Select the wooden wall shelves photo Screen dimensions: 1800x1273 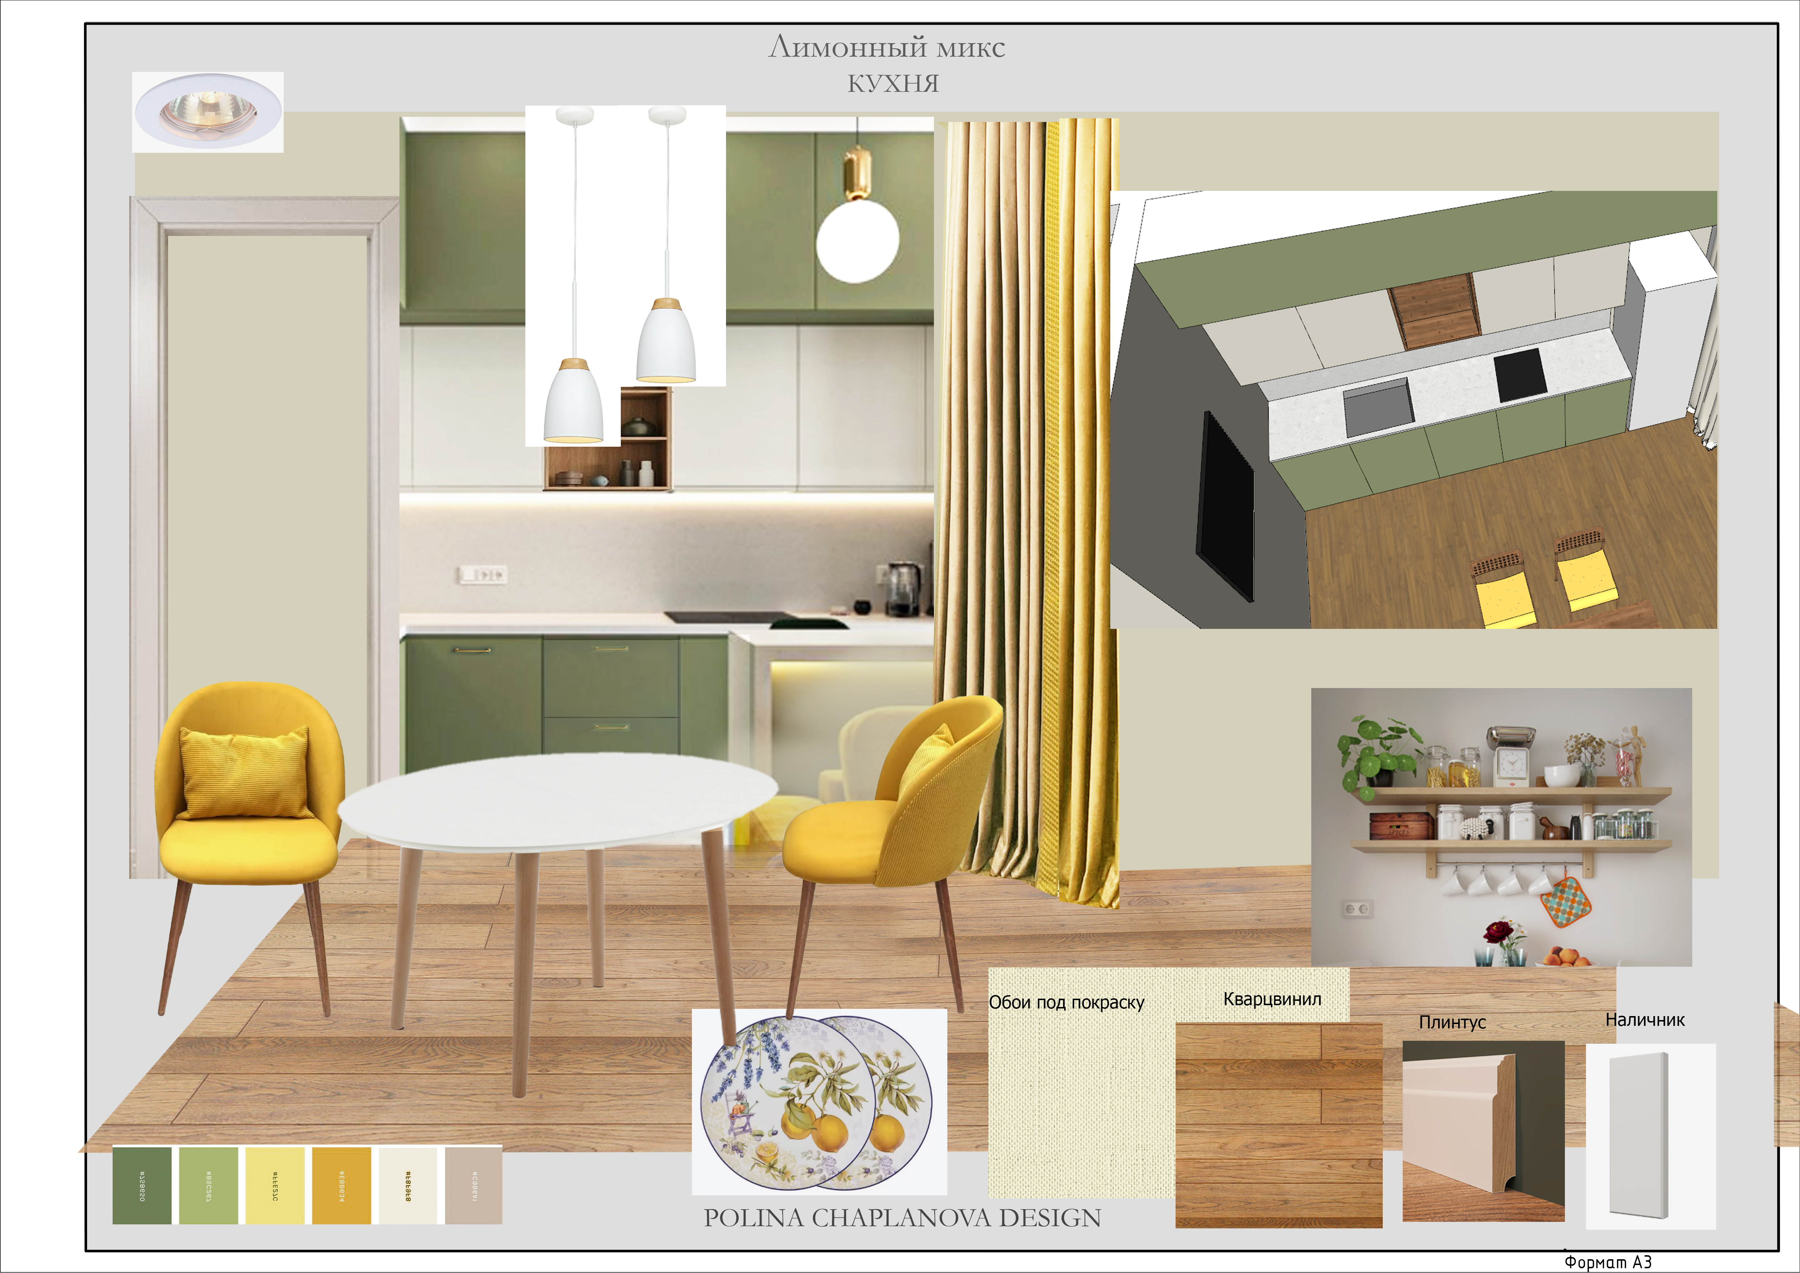(x=1501, y=827)
